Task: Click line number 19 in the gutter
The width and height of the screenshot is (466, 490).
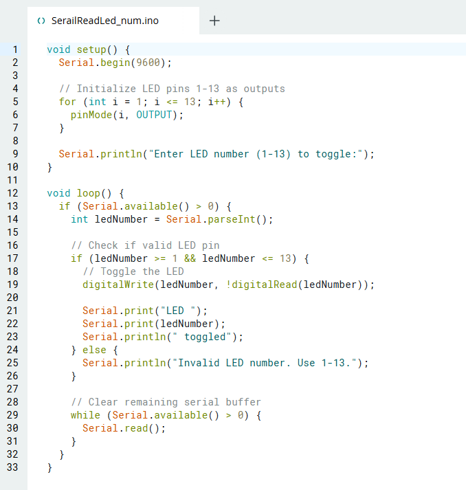Action: pos(12,285)
